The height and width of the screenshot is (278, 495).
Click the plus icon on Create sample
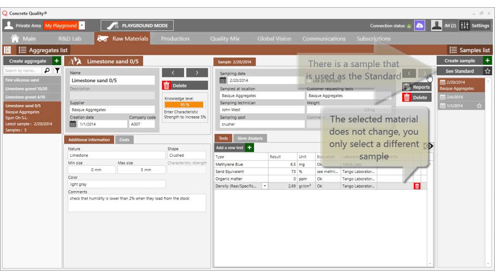pyautogui.click(x=487, y=61)
